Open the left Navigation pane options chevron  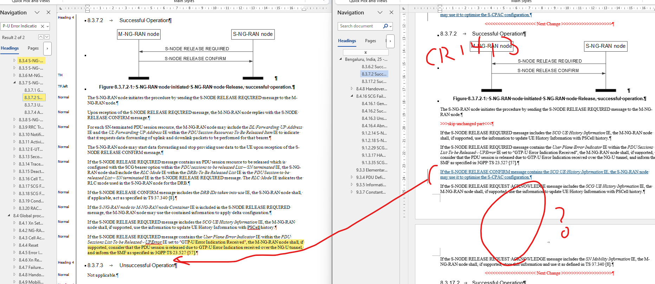[37, 12]
